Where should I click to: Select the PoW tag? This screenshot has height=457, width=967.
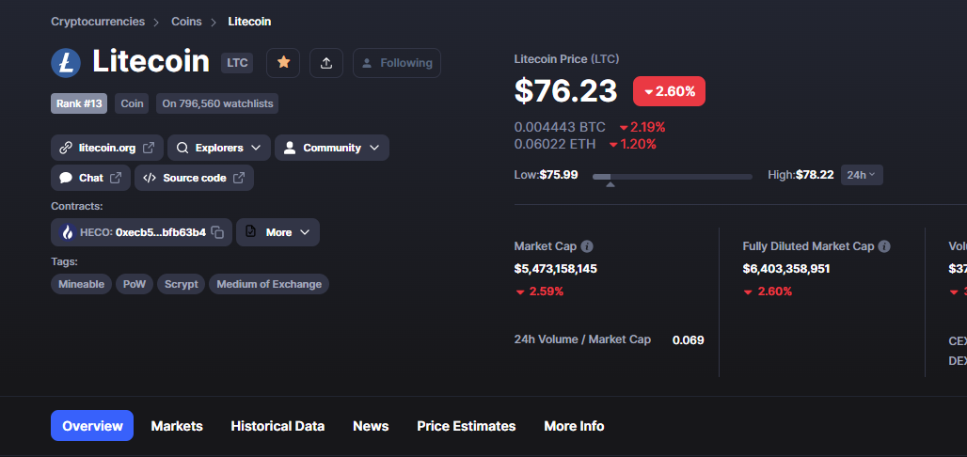point(135,284)
